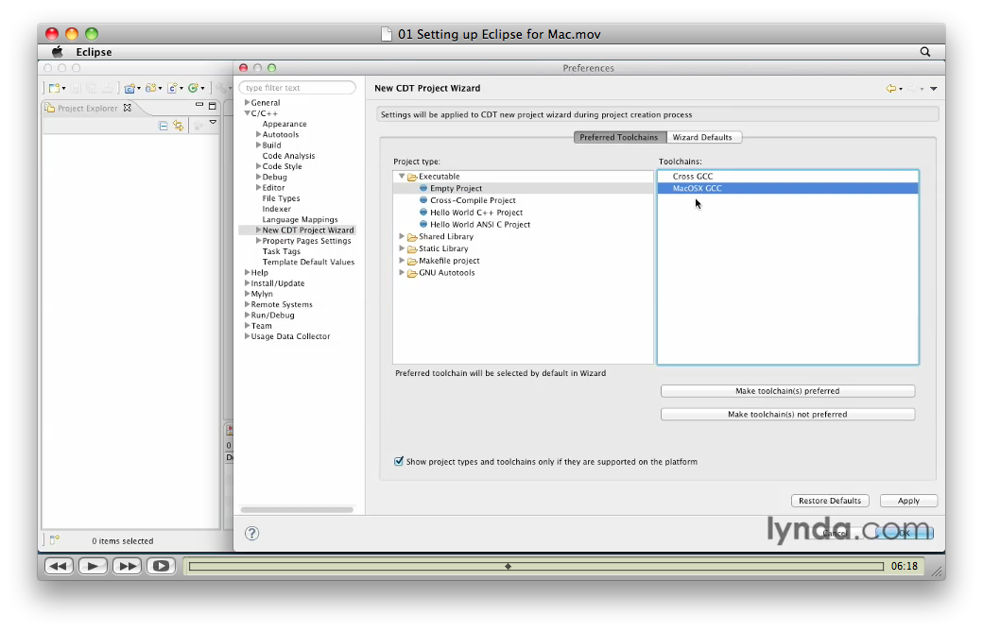Click the Executable folder icon
This screenshot has height=632, width=983.
pos(412,177)
